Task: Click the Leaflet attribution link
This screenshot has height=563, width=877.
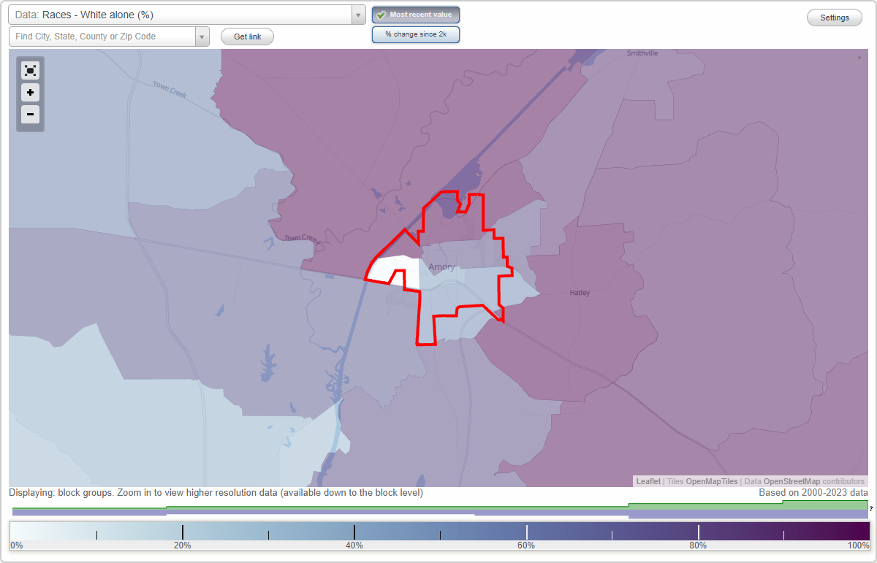Action: [648, 481]
